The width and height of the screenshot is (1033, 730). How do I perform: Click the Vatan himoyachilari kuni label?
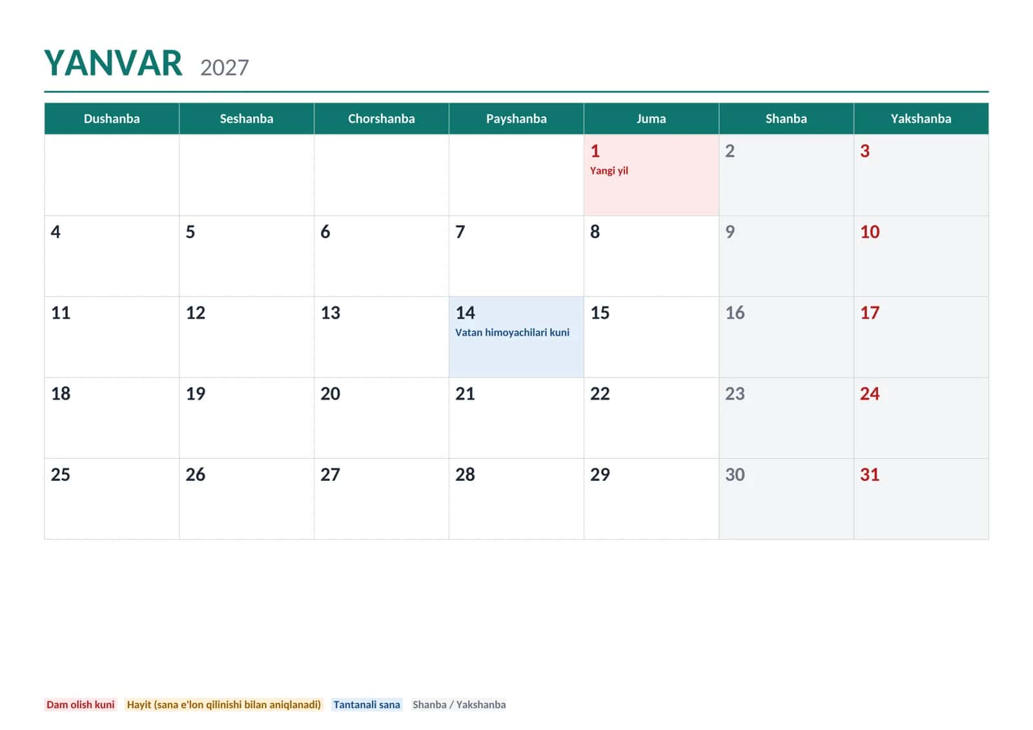coord(512,332)
